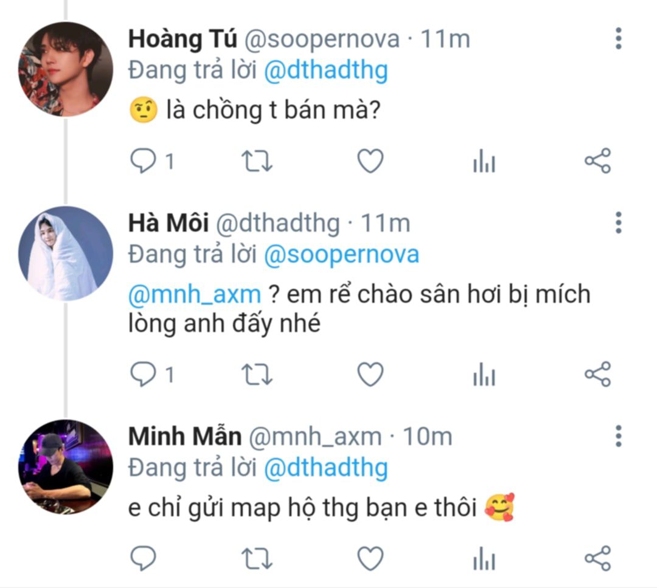Image resolution: width=657 pixels, height=588 pixels.
Task: Like Hoàng Tú's reply
Action: (370, 162)
